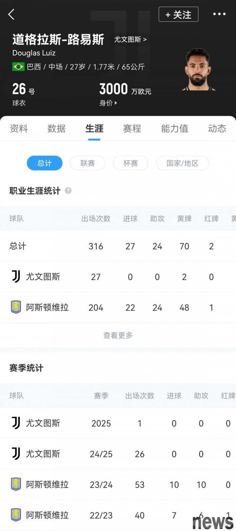Switch to the 能力值 tab
Image resolution: width=236 pixels, height=531 pixels.
[175, 128]
